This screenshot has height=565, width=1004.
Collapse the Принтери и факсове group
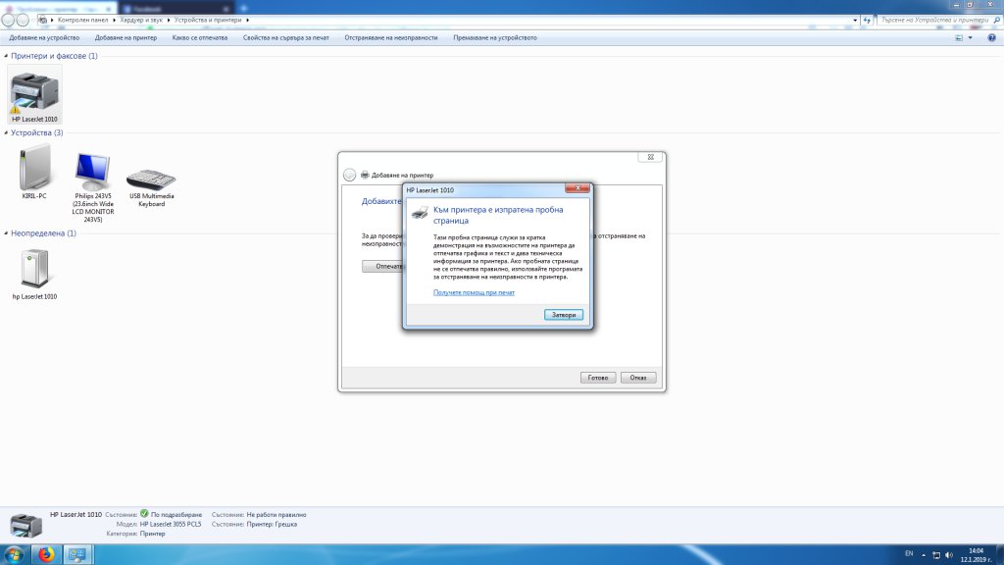coord(7,56)
